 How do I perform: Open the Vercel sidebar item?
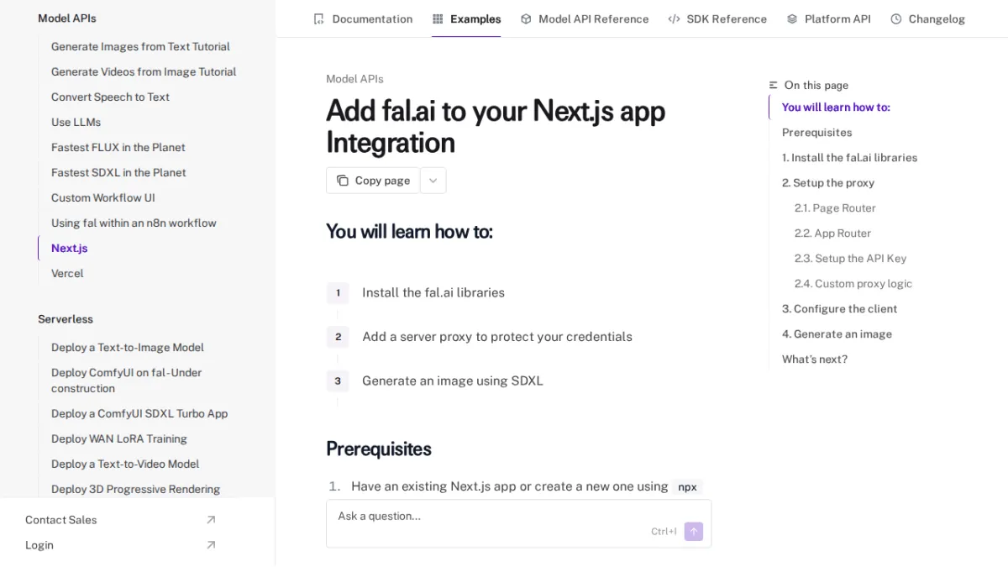coord(67,273)
